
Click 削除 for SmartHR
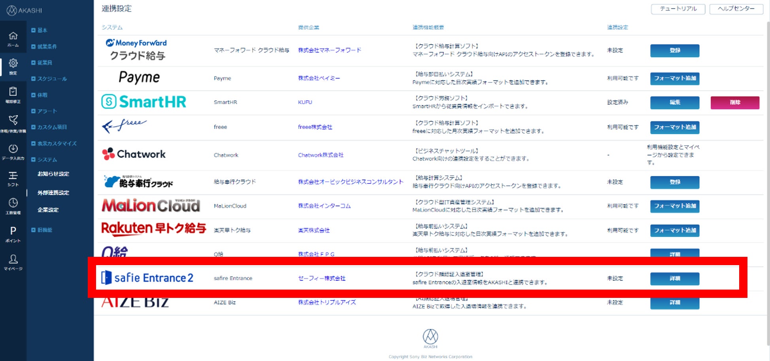tap(735, 103)
